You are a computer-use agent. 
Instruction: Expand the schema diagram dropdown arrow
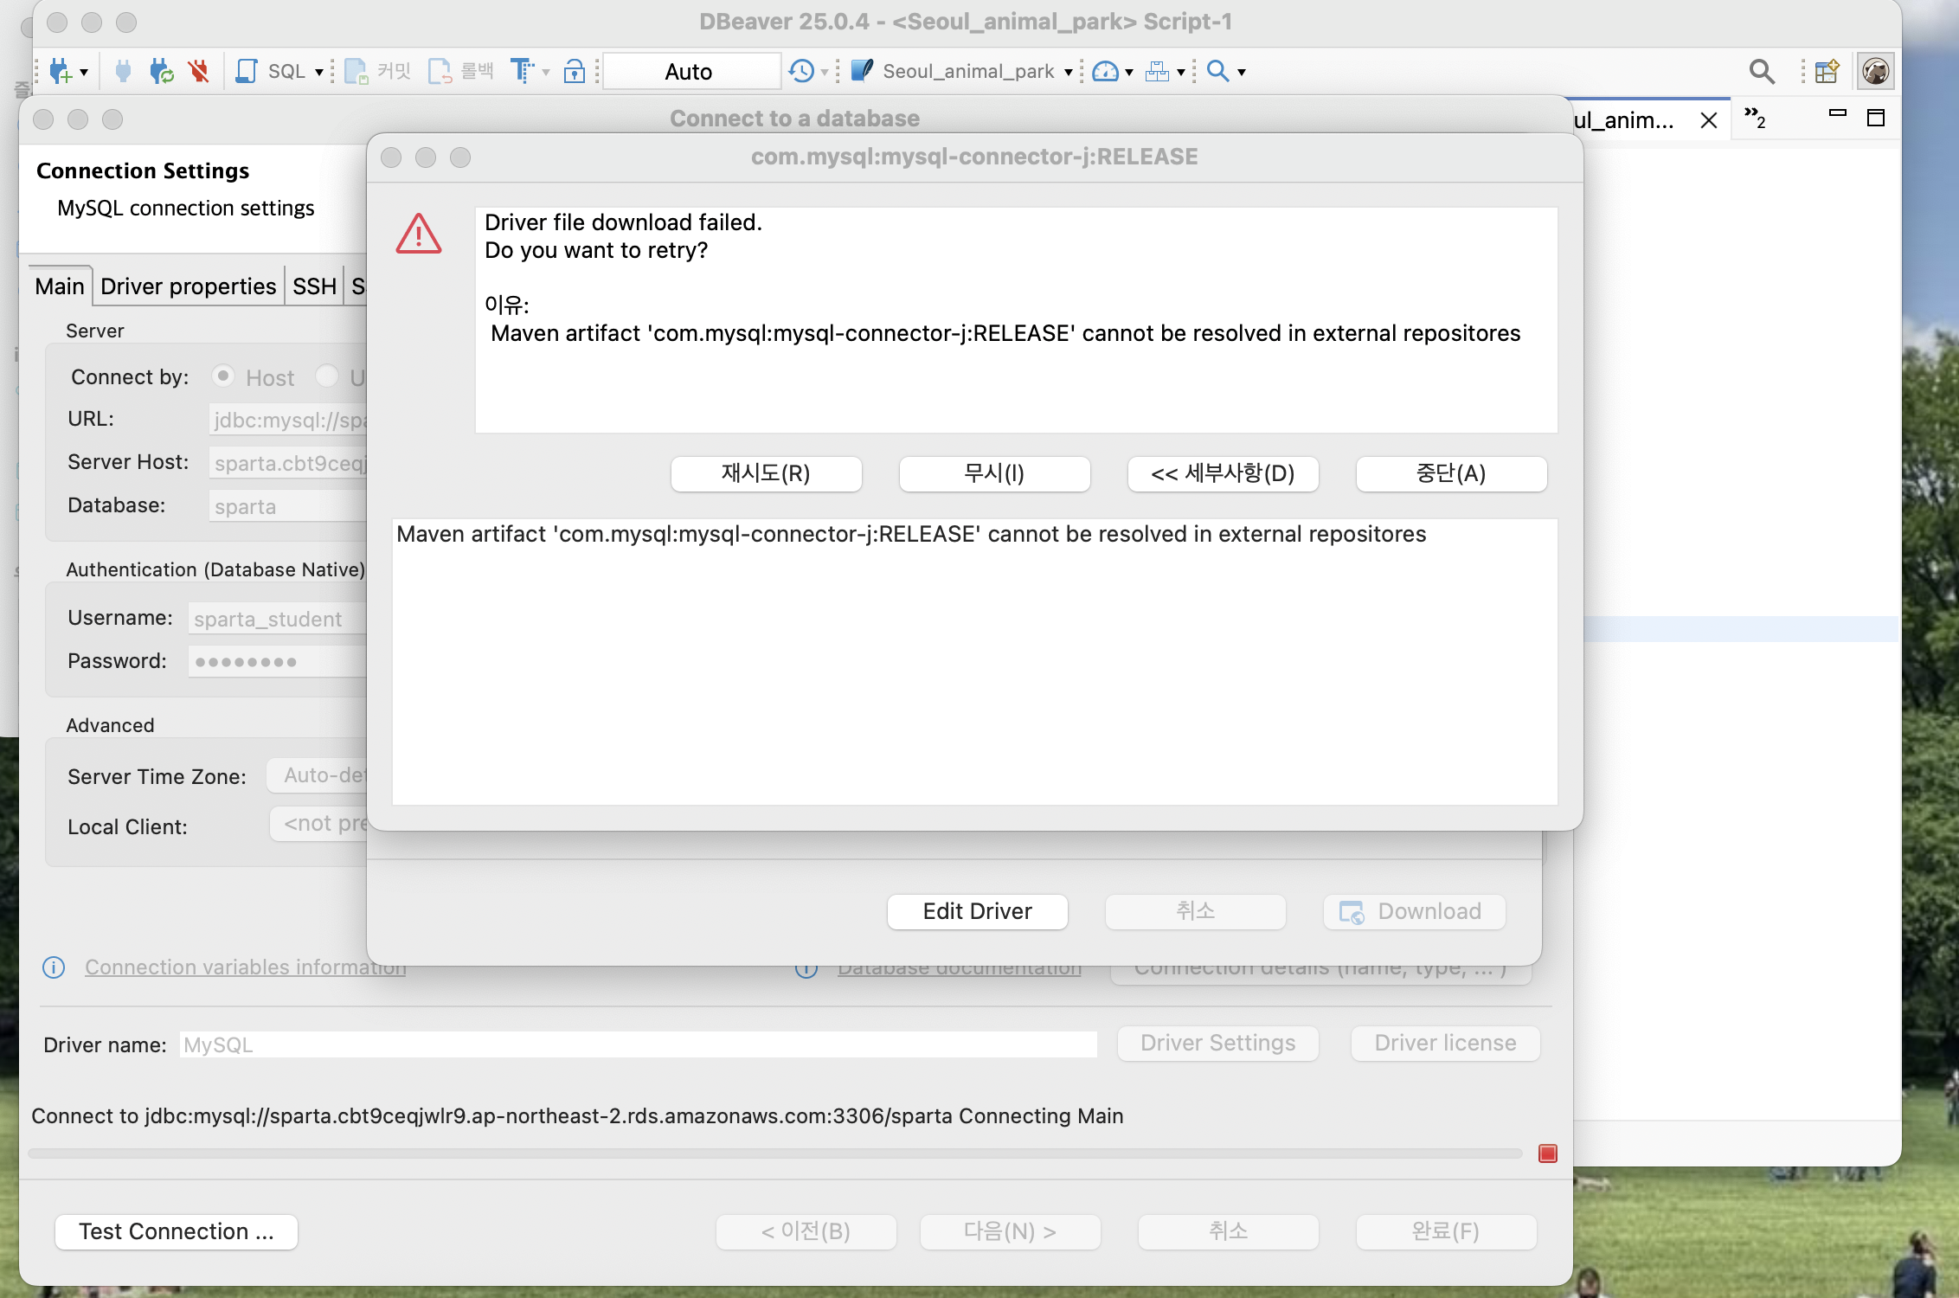pyautogui.click(x=1180, y=72)
